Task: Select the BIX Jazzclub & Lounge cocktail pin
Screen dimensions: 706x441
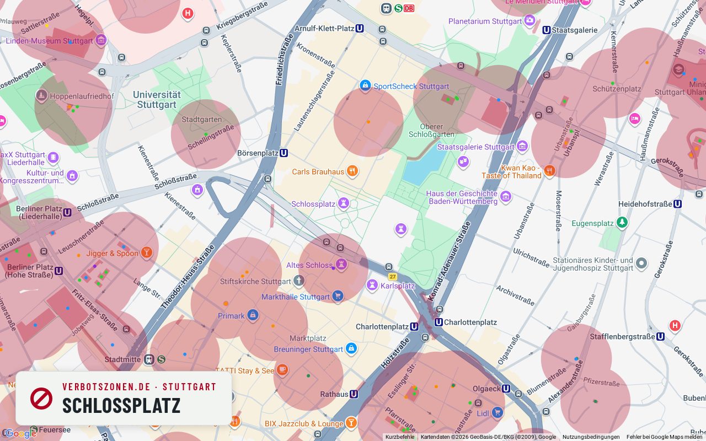Action: 351,423
